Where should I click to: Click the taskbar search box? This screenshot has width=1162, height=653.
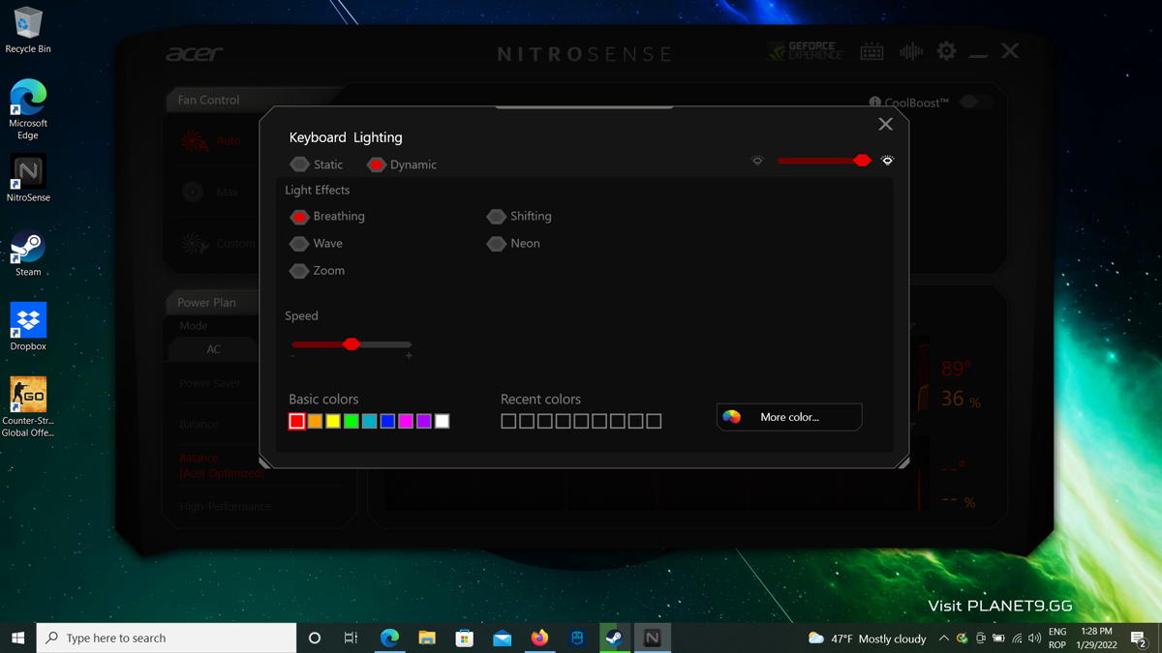tap(167, 638)
